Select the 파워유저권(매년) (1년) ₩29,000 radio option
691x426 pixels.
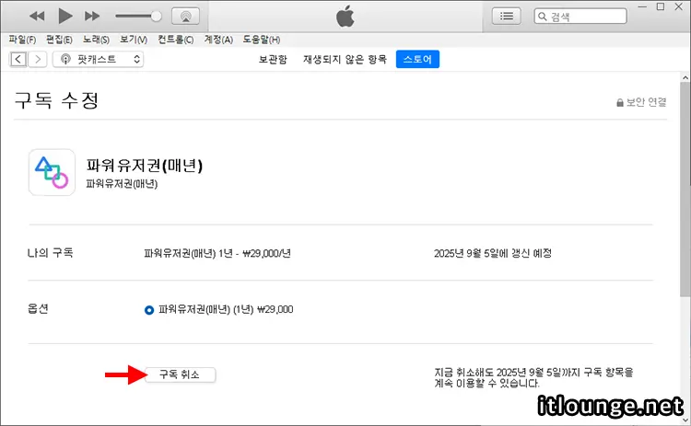tap(149, 310)
